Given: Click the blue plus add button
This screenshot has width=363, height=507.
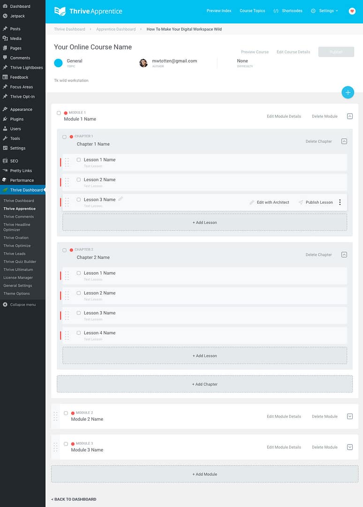Looking at the screenshot, I should 348,92.
